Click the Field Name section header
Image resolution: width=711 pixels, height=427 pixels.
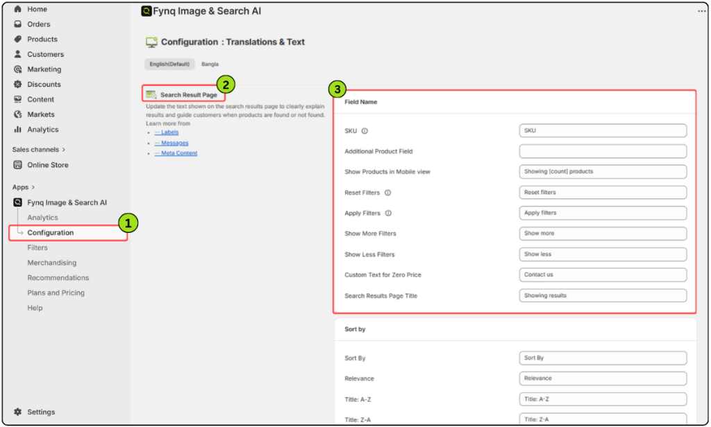[x=360, y=102]
